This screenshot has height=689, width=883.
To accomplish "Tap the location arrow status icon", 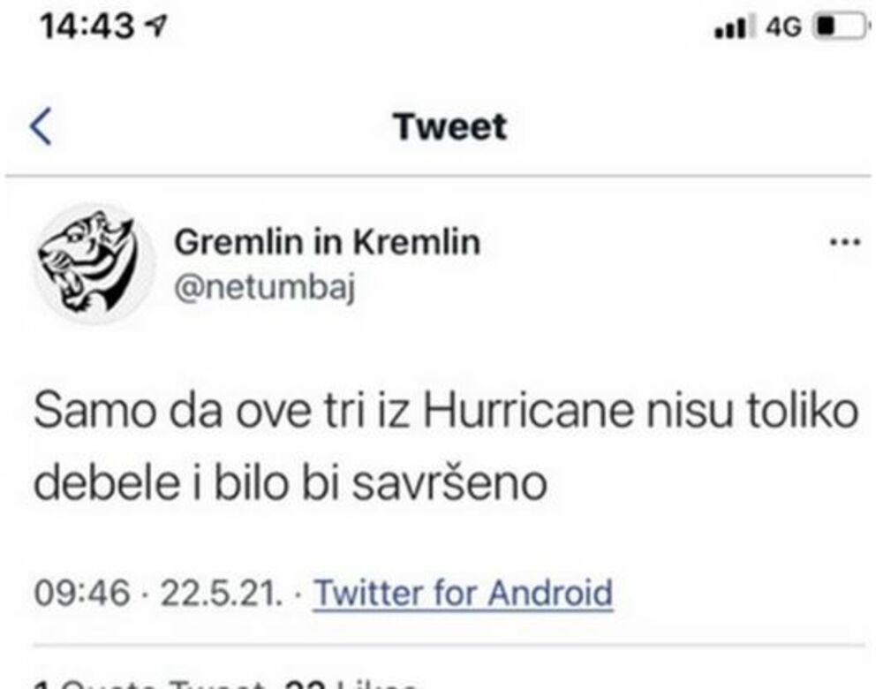I will pos(157,27).
